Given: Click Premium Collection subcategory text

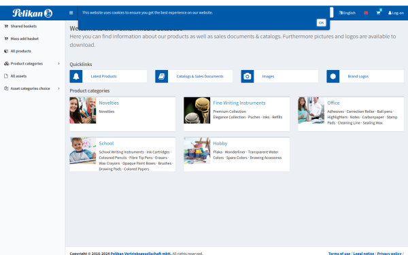Looking at the screenshot, I should tap(230, 112).
